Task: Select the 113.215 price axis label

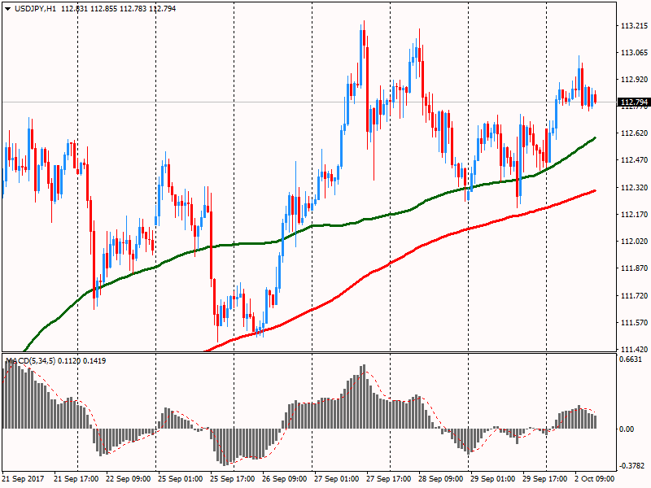Action: [x=634, y=26]
